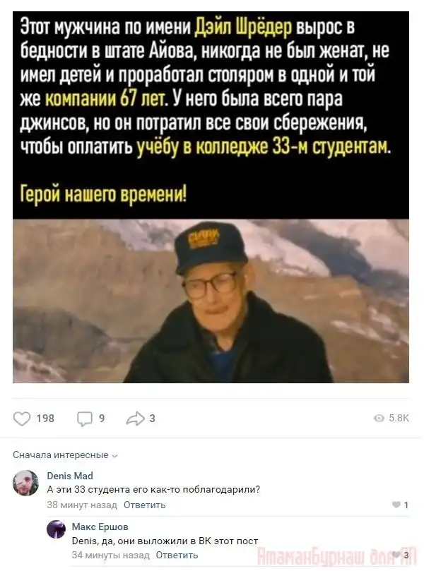Click the '38 минут назад' timestamp
Screen dimensions: 424x571
click(82, 505)
